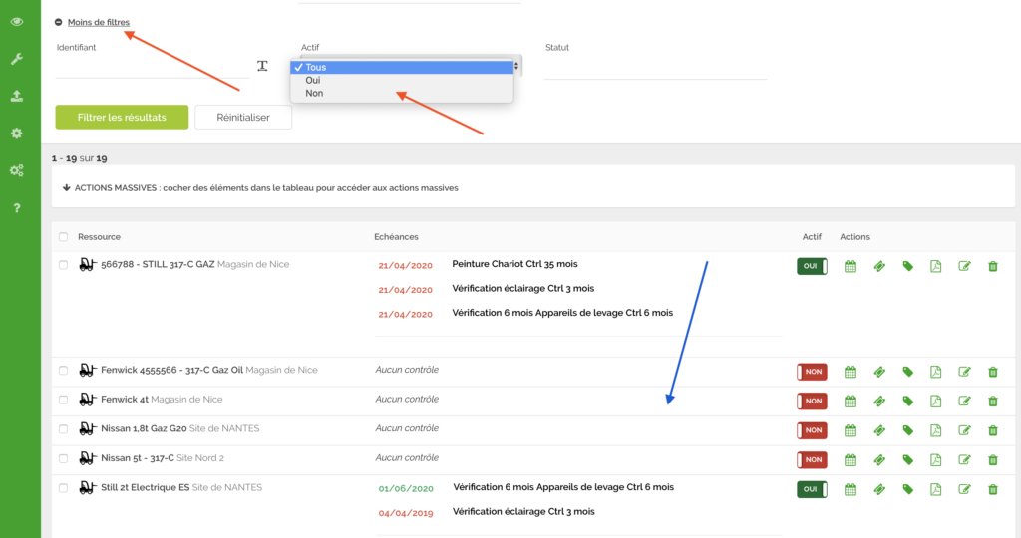
Task: Select Oui in the Actif dropdown list
Action: [x=313, y=81]
